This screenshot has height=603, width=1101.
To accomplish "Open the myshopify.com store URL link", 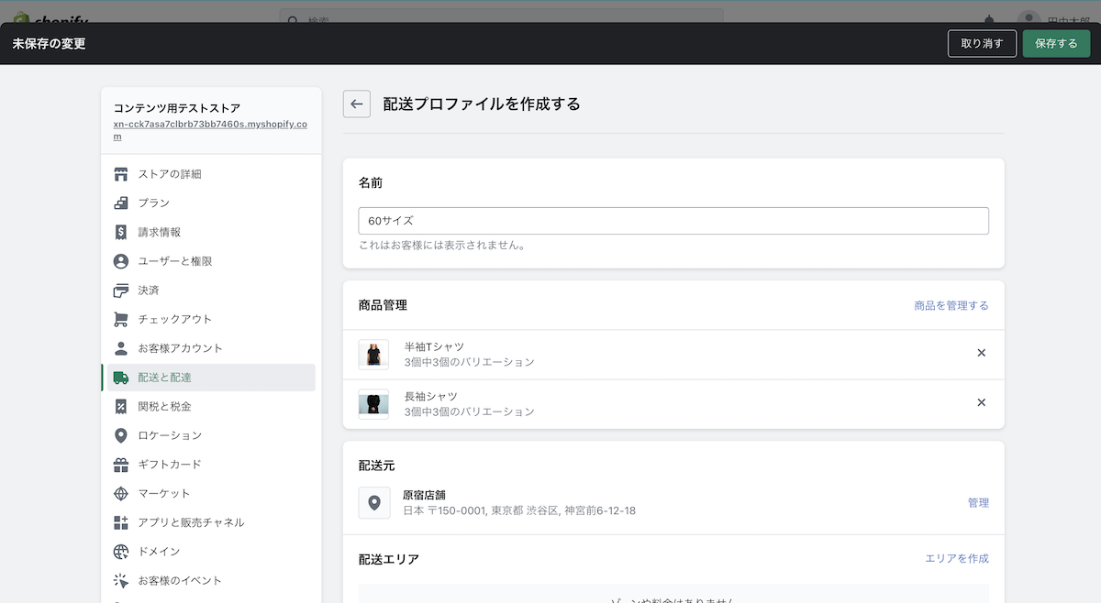I will [x=210, y=130].
